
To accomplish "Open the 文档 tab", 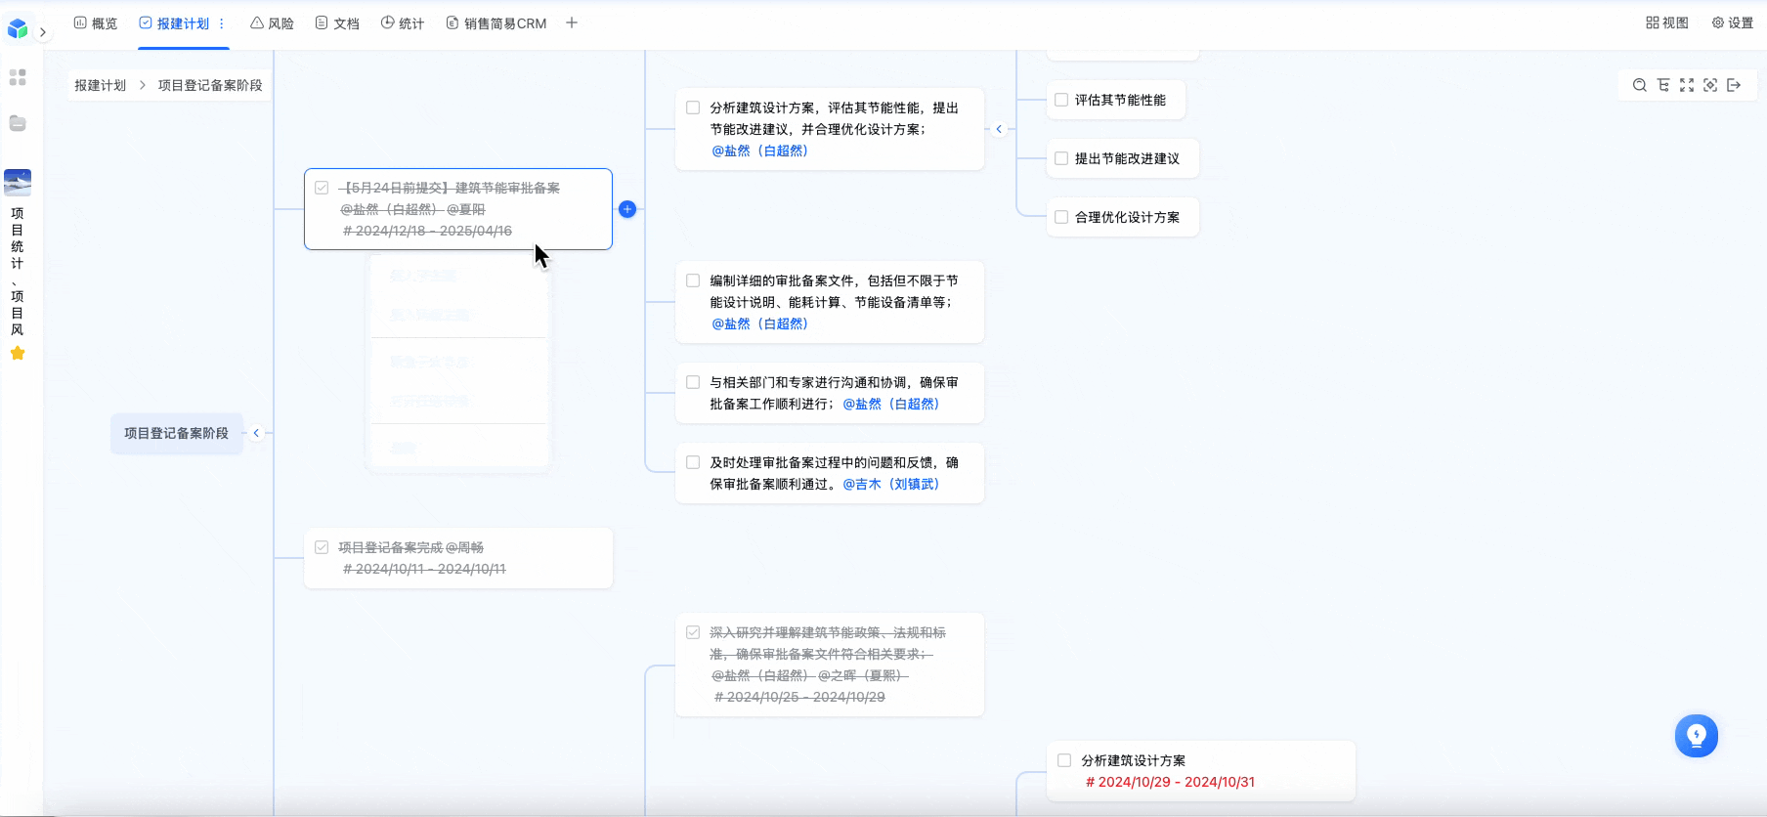I will coord(337,23).
